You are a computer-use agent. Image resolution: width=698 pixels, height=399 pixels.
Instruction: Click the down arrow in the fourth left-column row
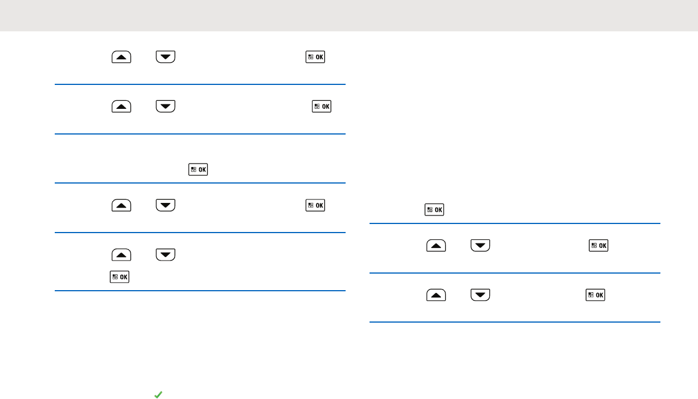point(165,205)
